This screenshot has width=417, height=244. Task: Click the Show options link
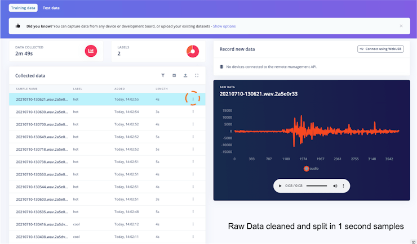(224, 26)
